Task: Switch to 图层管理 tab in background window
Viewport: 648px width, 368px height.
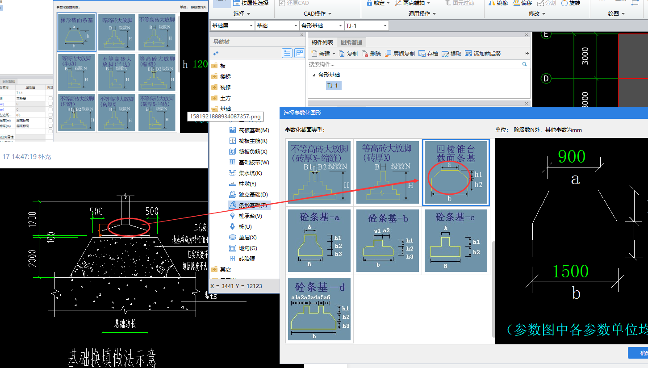Action: (8, 81)
